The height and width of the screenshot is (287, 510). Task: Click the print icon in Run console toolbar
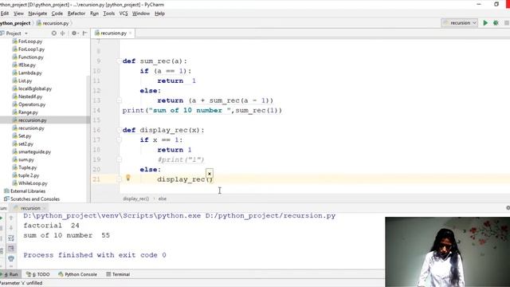[11, 258]
